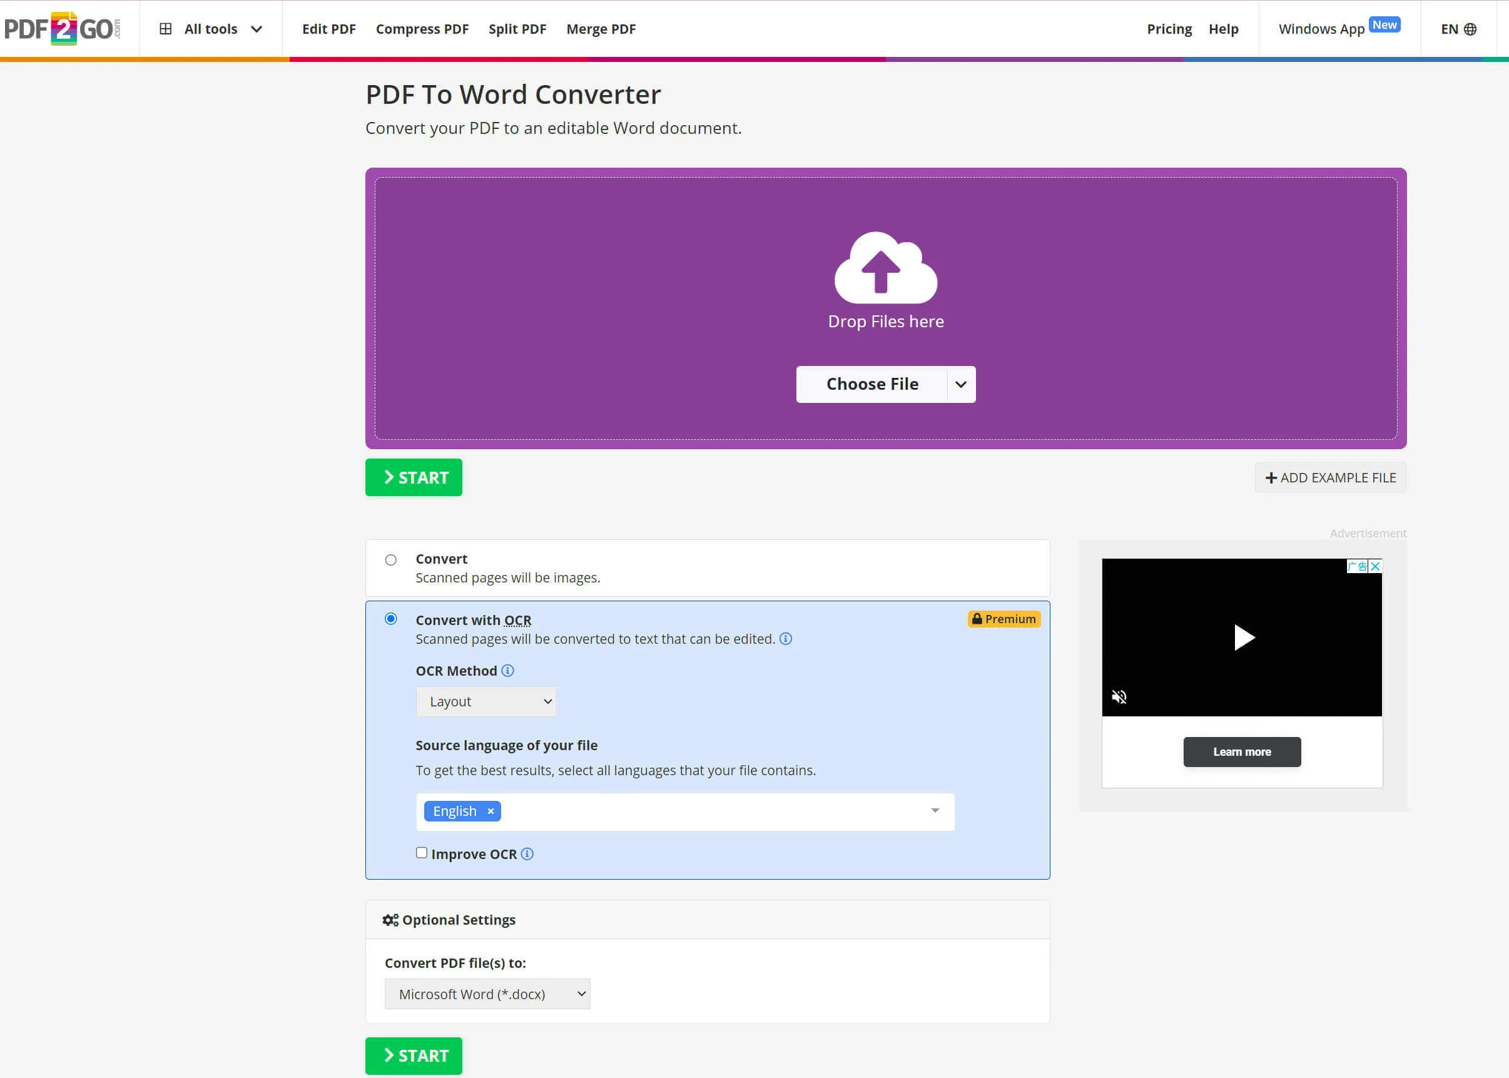Click the All Tools grid icon

point(166,28)
